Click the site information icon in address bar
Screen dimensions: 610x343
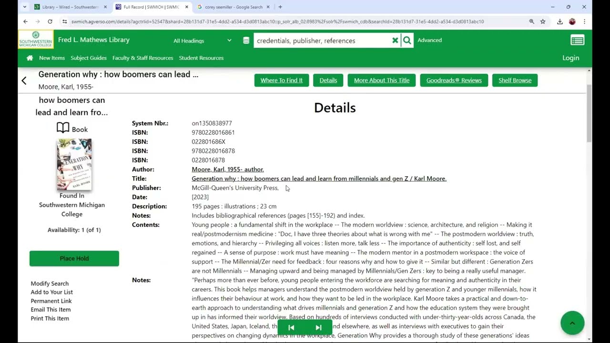64,21
